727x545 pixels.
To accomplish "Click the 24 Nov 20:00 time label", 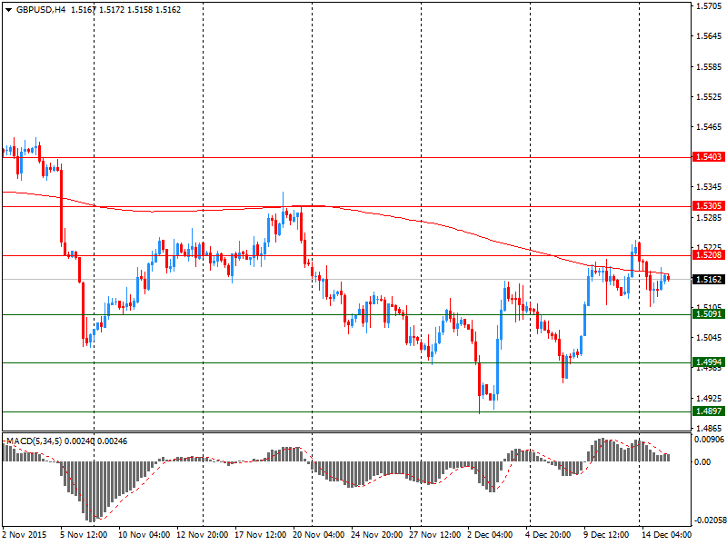I will [x=377, y=535].
